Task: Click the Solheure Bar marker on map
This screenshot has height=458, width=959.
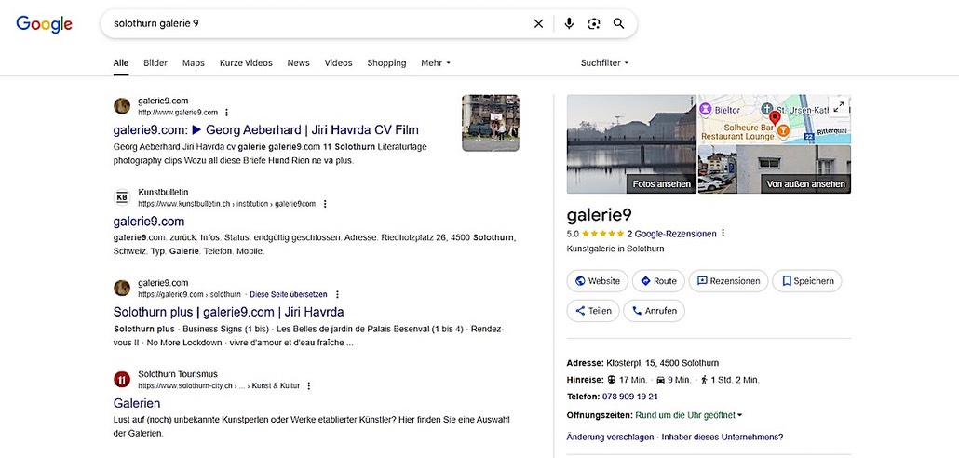Action: click(x=783, y=130)
